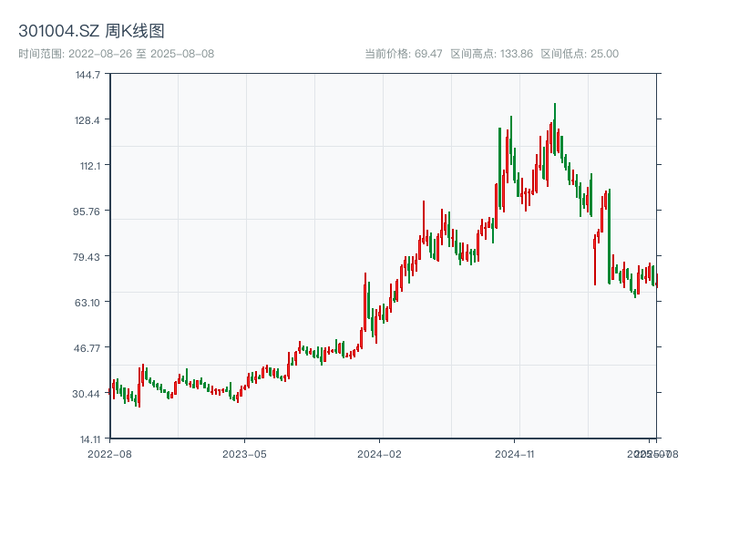Click the chart title 301004.SZ 周K线图
The image size is (729, 547).
(x=92, y=31)
